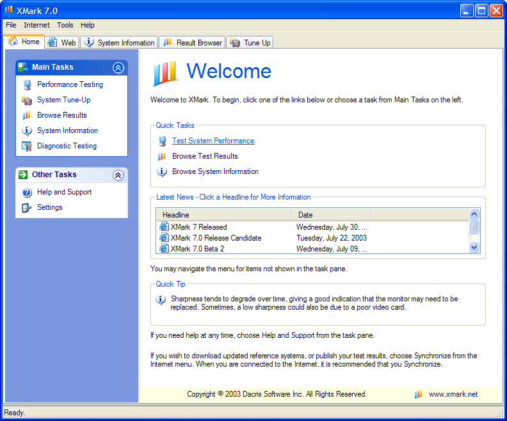Open the Tools menu
Viewport: 507px width, 421px height.
coord(65,25)
